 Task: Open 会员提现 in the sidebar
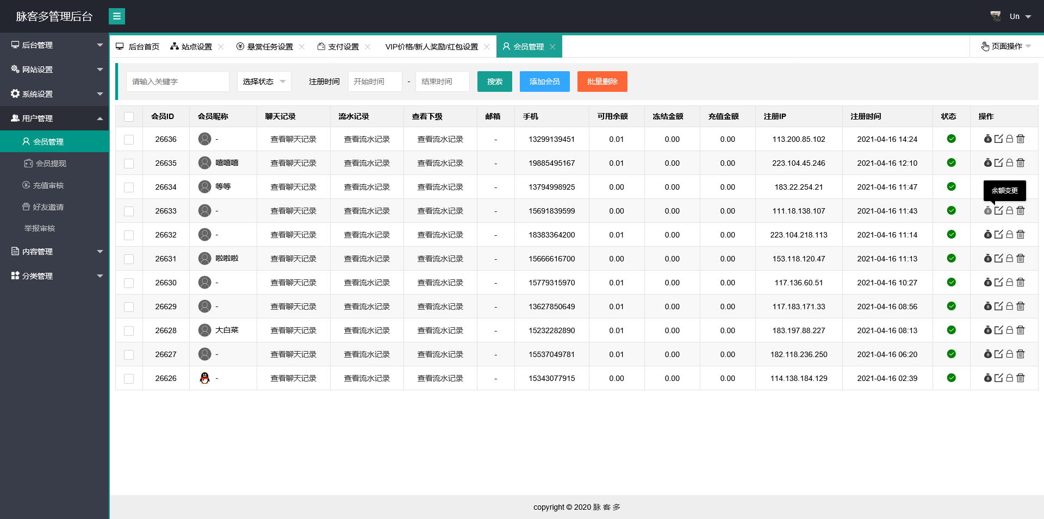click(x=51, y=164)
